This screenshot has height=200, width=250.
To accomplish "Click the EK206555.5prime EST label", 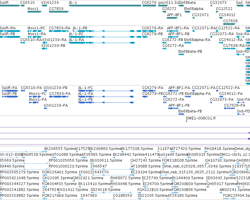I will pyautogui.click(x=60, y=149).
